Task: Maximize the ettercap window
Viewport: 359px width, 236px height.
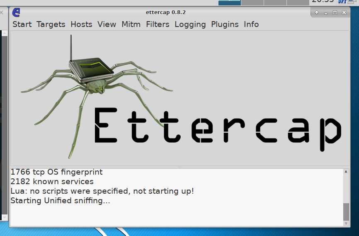Action: (335, 12)
